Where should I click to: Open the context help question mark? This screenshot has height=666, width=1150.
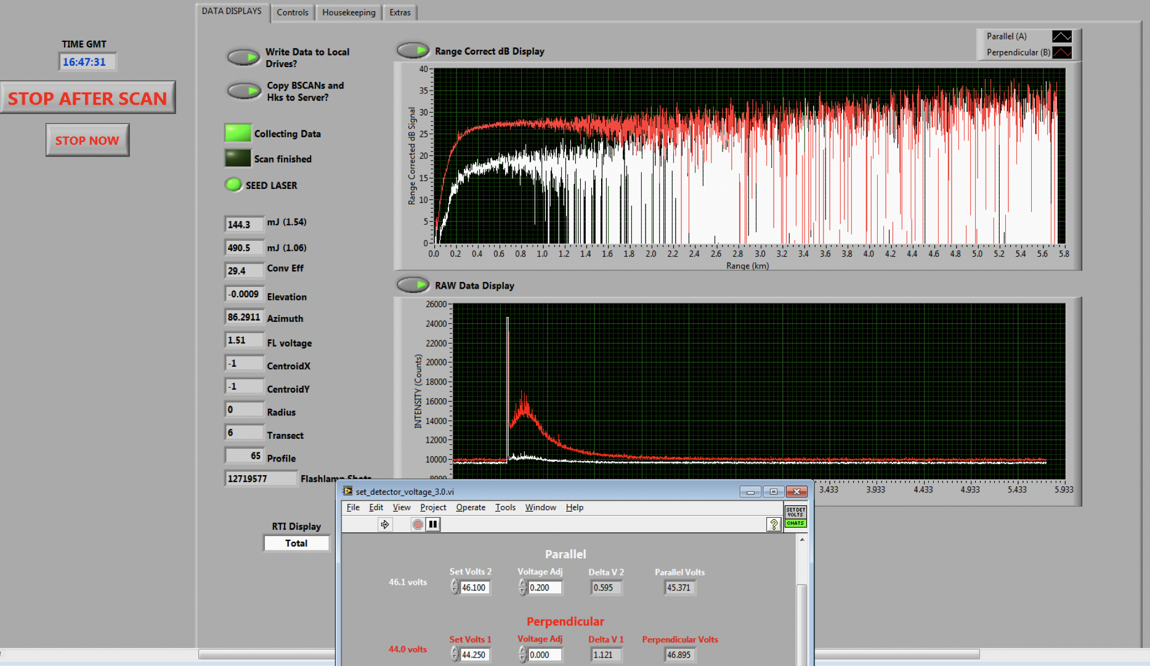click(773, 524)
